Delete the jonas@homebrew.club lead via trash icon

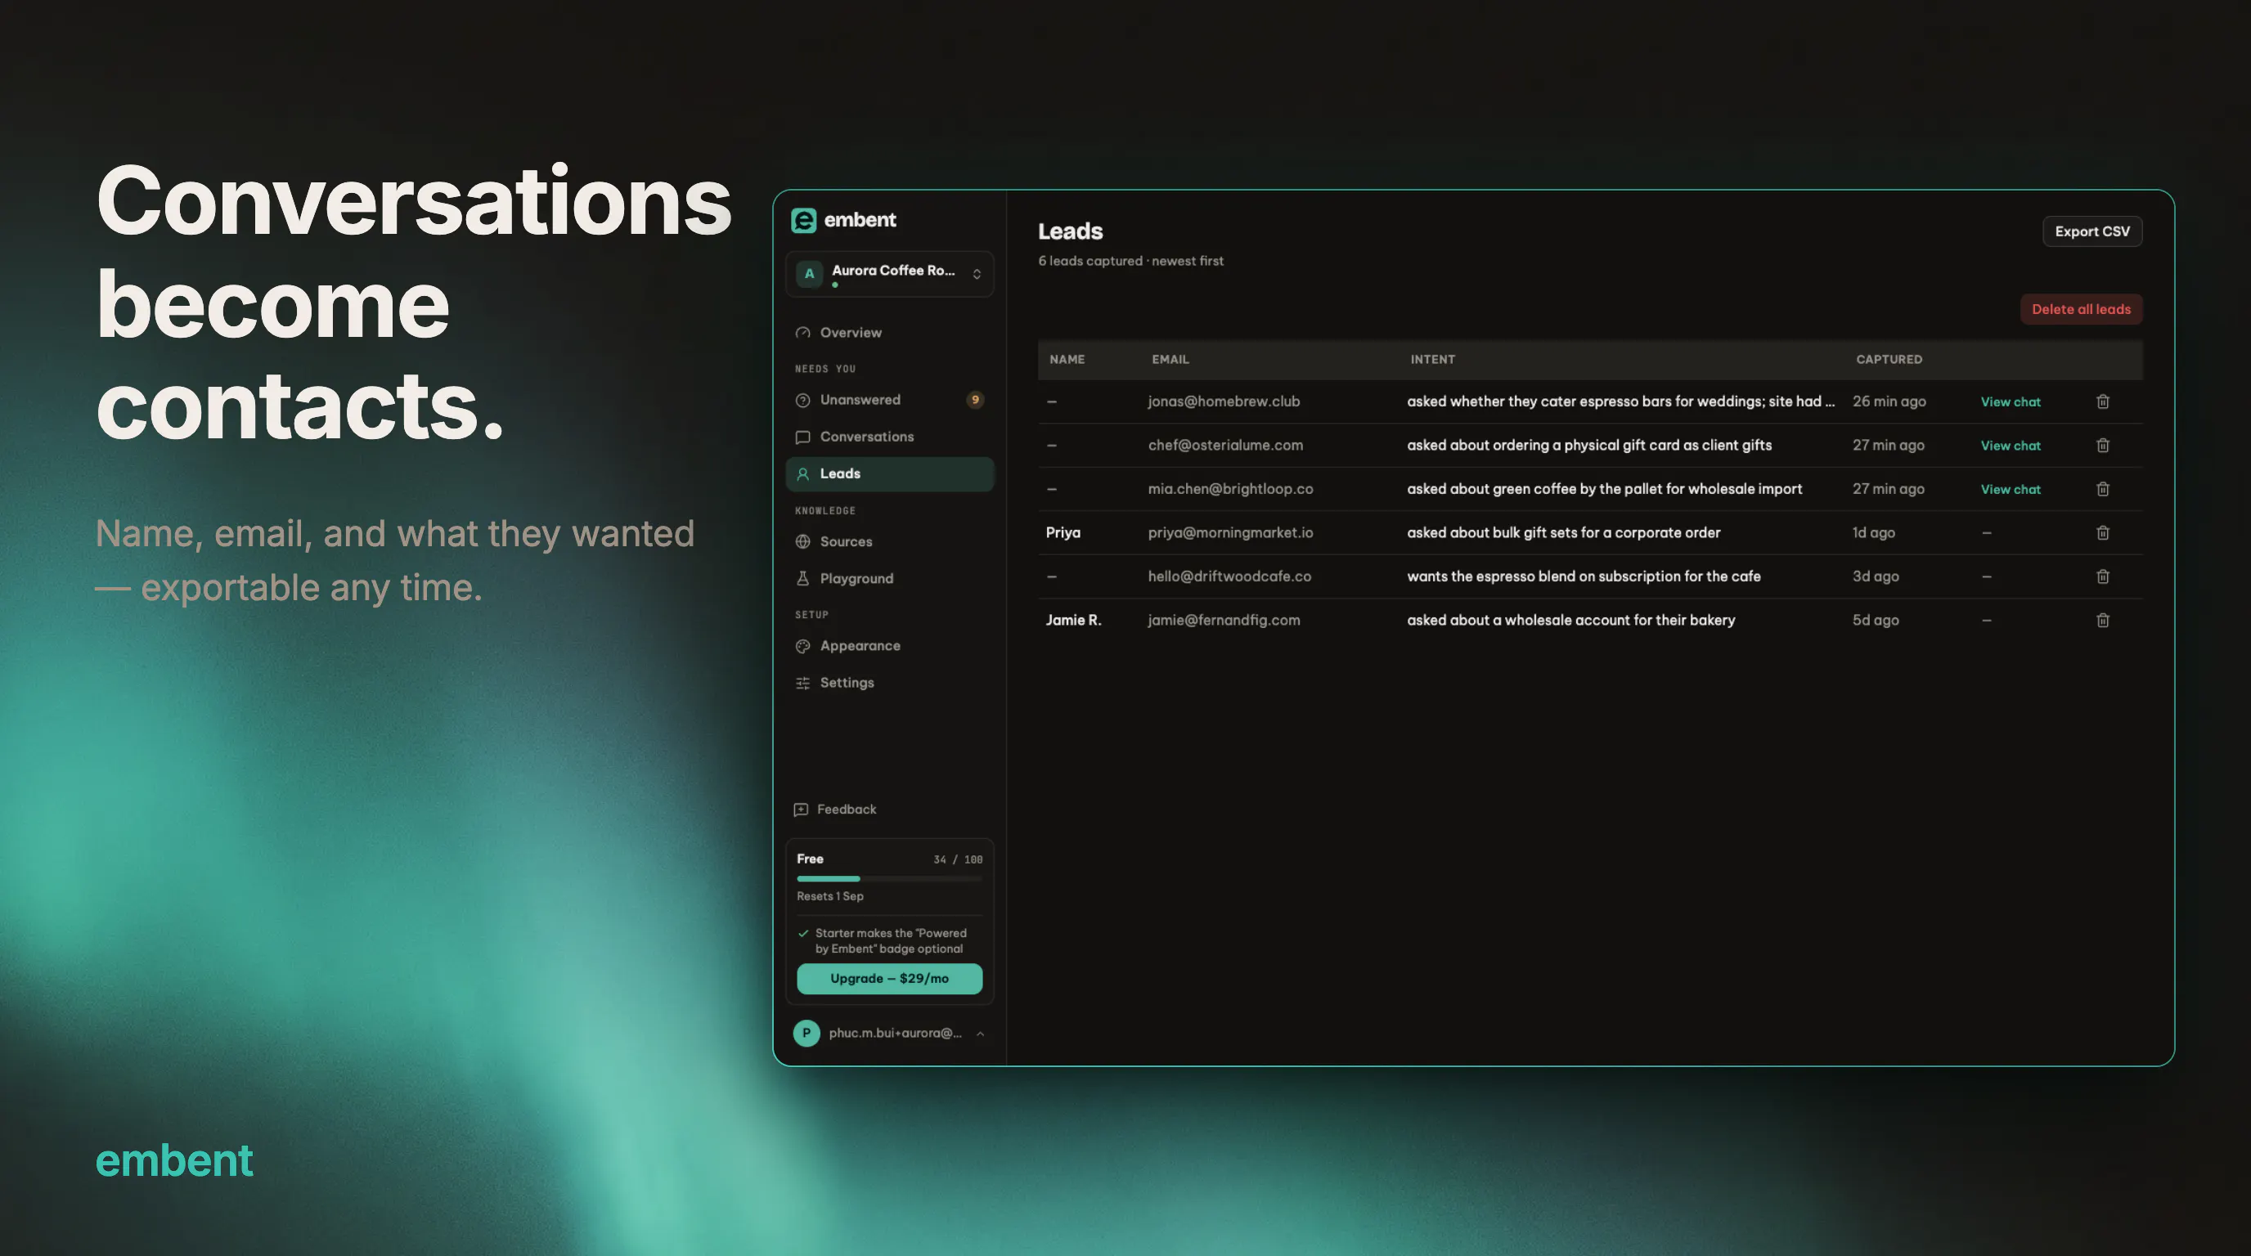tap(2102, 401)
